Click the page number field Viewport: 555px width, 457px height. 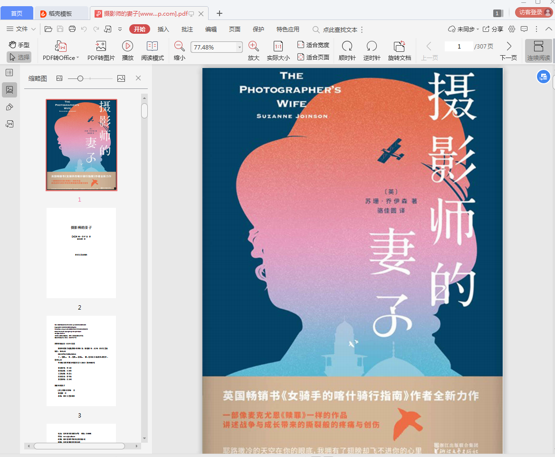point(459,47)
